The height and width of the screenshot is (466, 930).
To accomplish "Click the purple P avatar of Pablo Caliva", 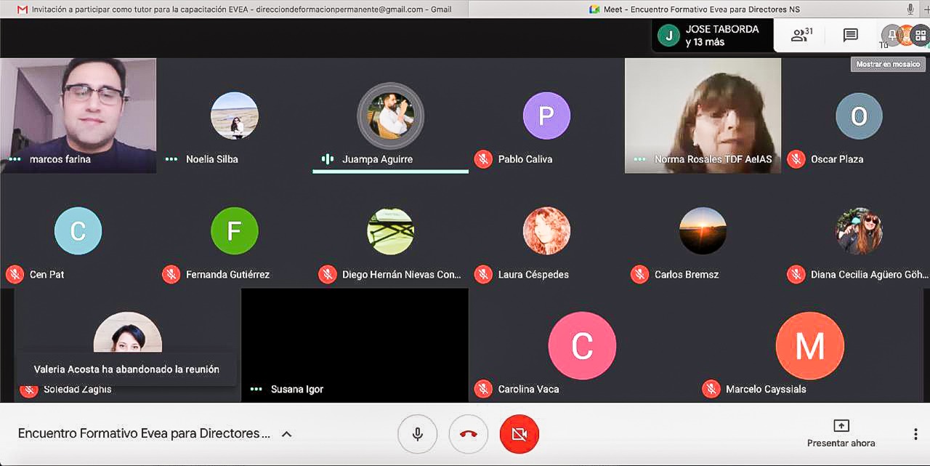I will click(x=546, y=116).
